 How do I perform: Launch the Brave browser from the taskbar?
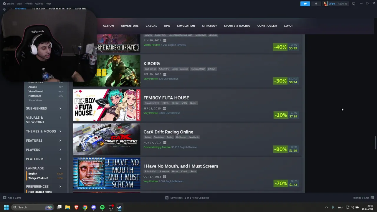(x=76, y=207)
